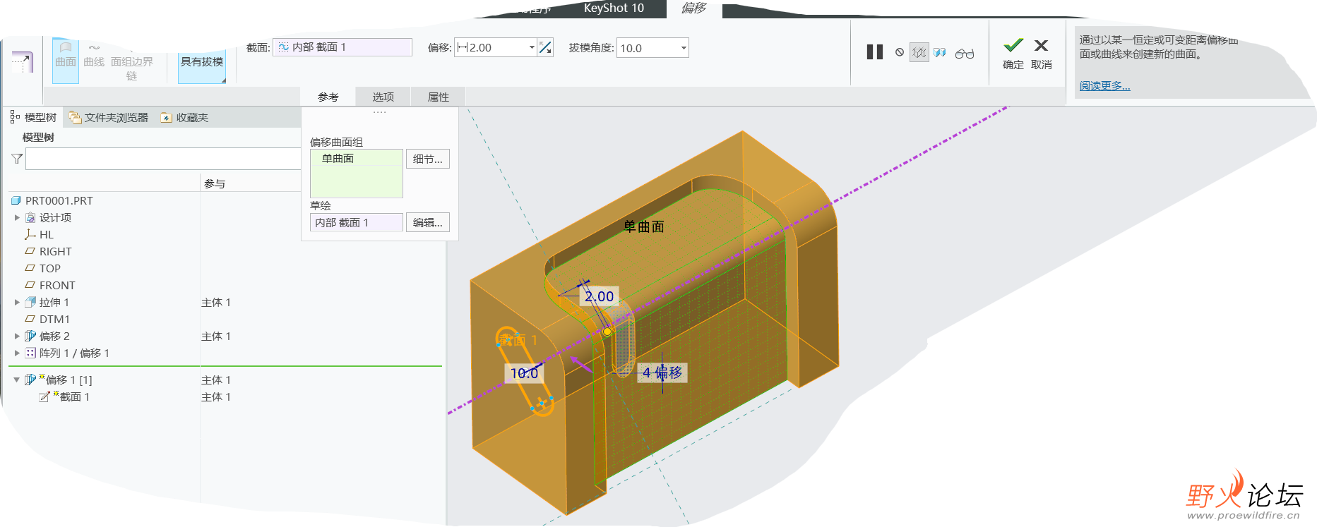Select the 偏移 2 feature icon
Viewport: 1317px width, 527px height.
point(30,336)
